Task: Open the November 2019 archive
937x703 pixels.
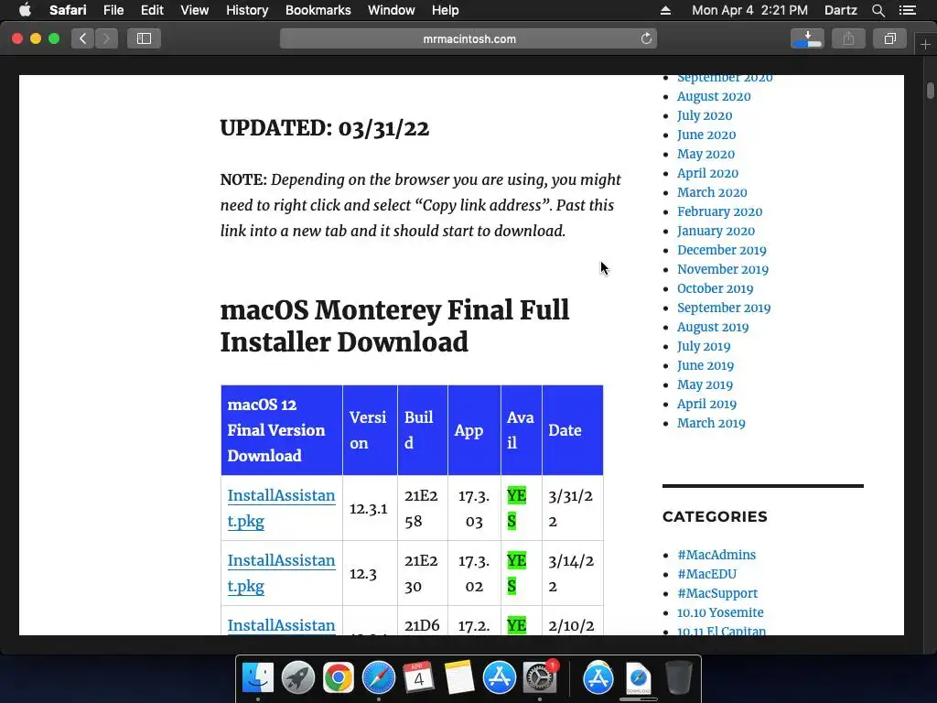Action: tap(723, 269)
